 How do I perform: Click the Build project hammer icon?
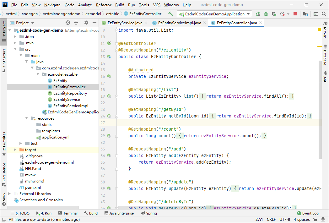(170, 14)
